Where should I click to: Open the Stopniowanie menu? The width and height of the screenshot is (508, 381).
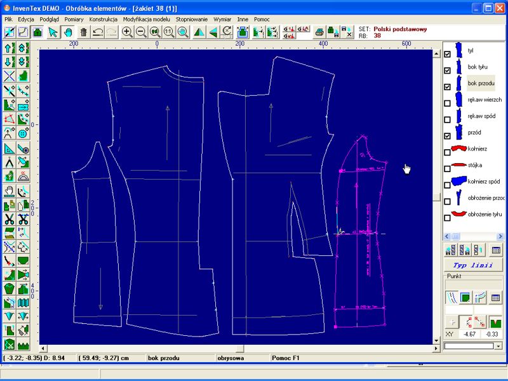pyautogui.click(x=192, y=20)
